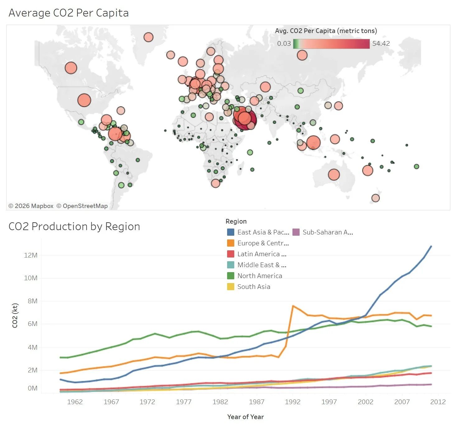Select the bubble over northern Russia
Viewport: 462px width, 430px height.
pyautogui.click(x=302, y=55)
